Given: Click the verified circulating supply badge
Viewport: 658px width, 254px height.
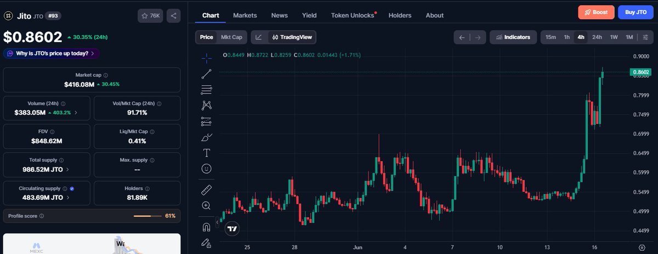Looking at the screenshot, I should [x=72, y=188].
